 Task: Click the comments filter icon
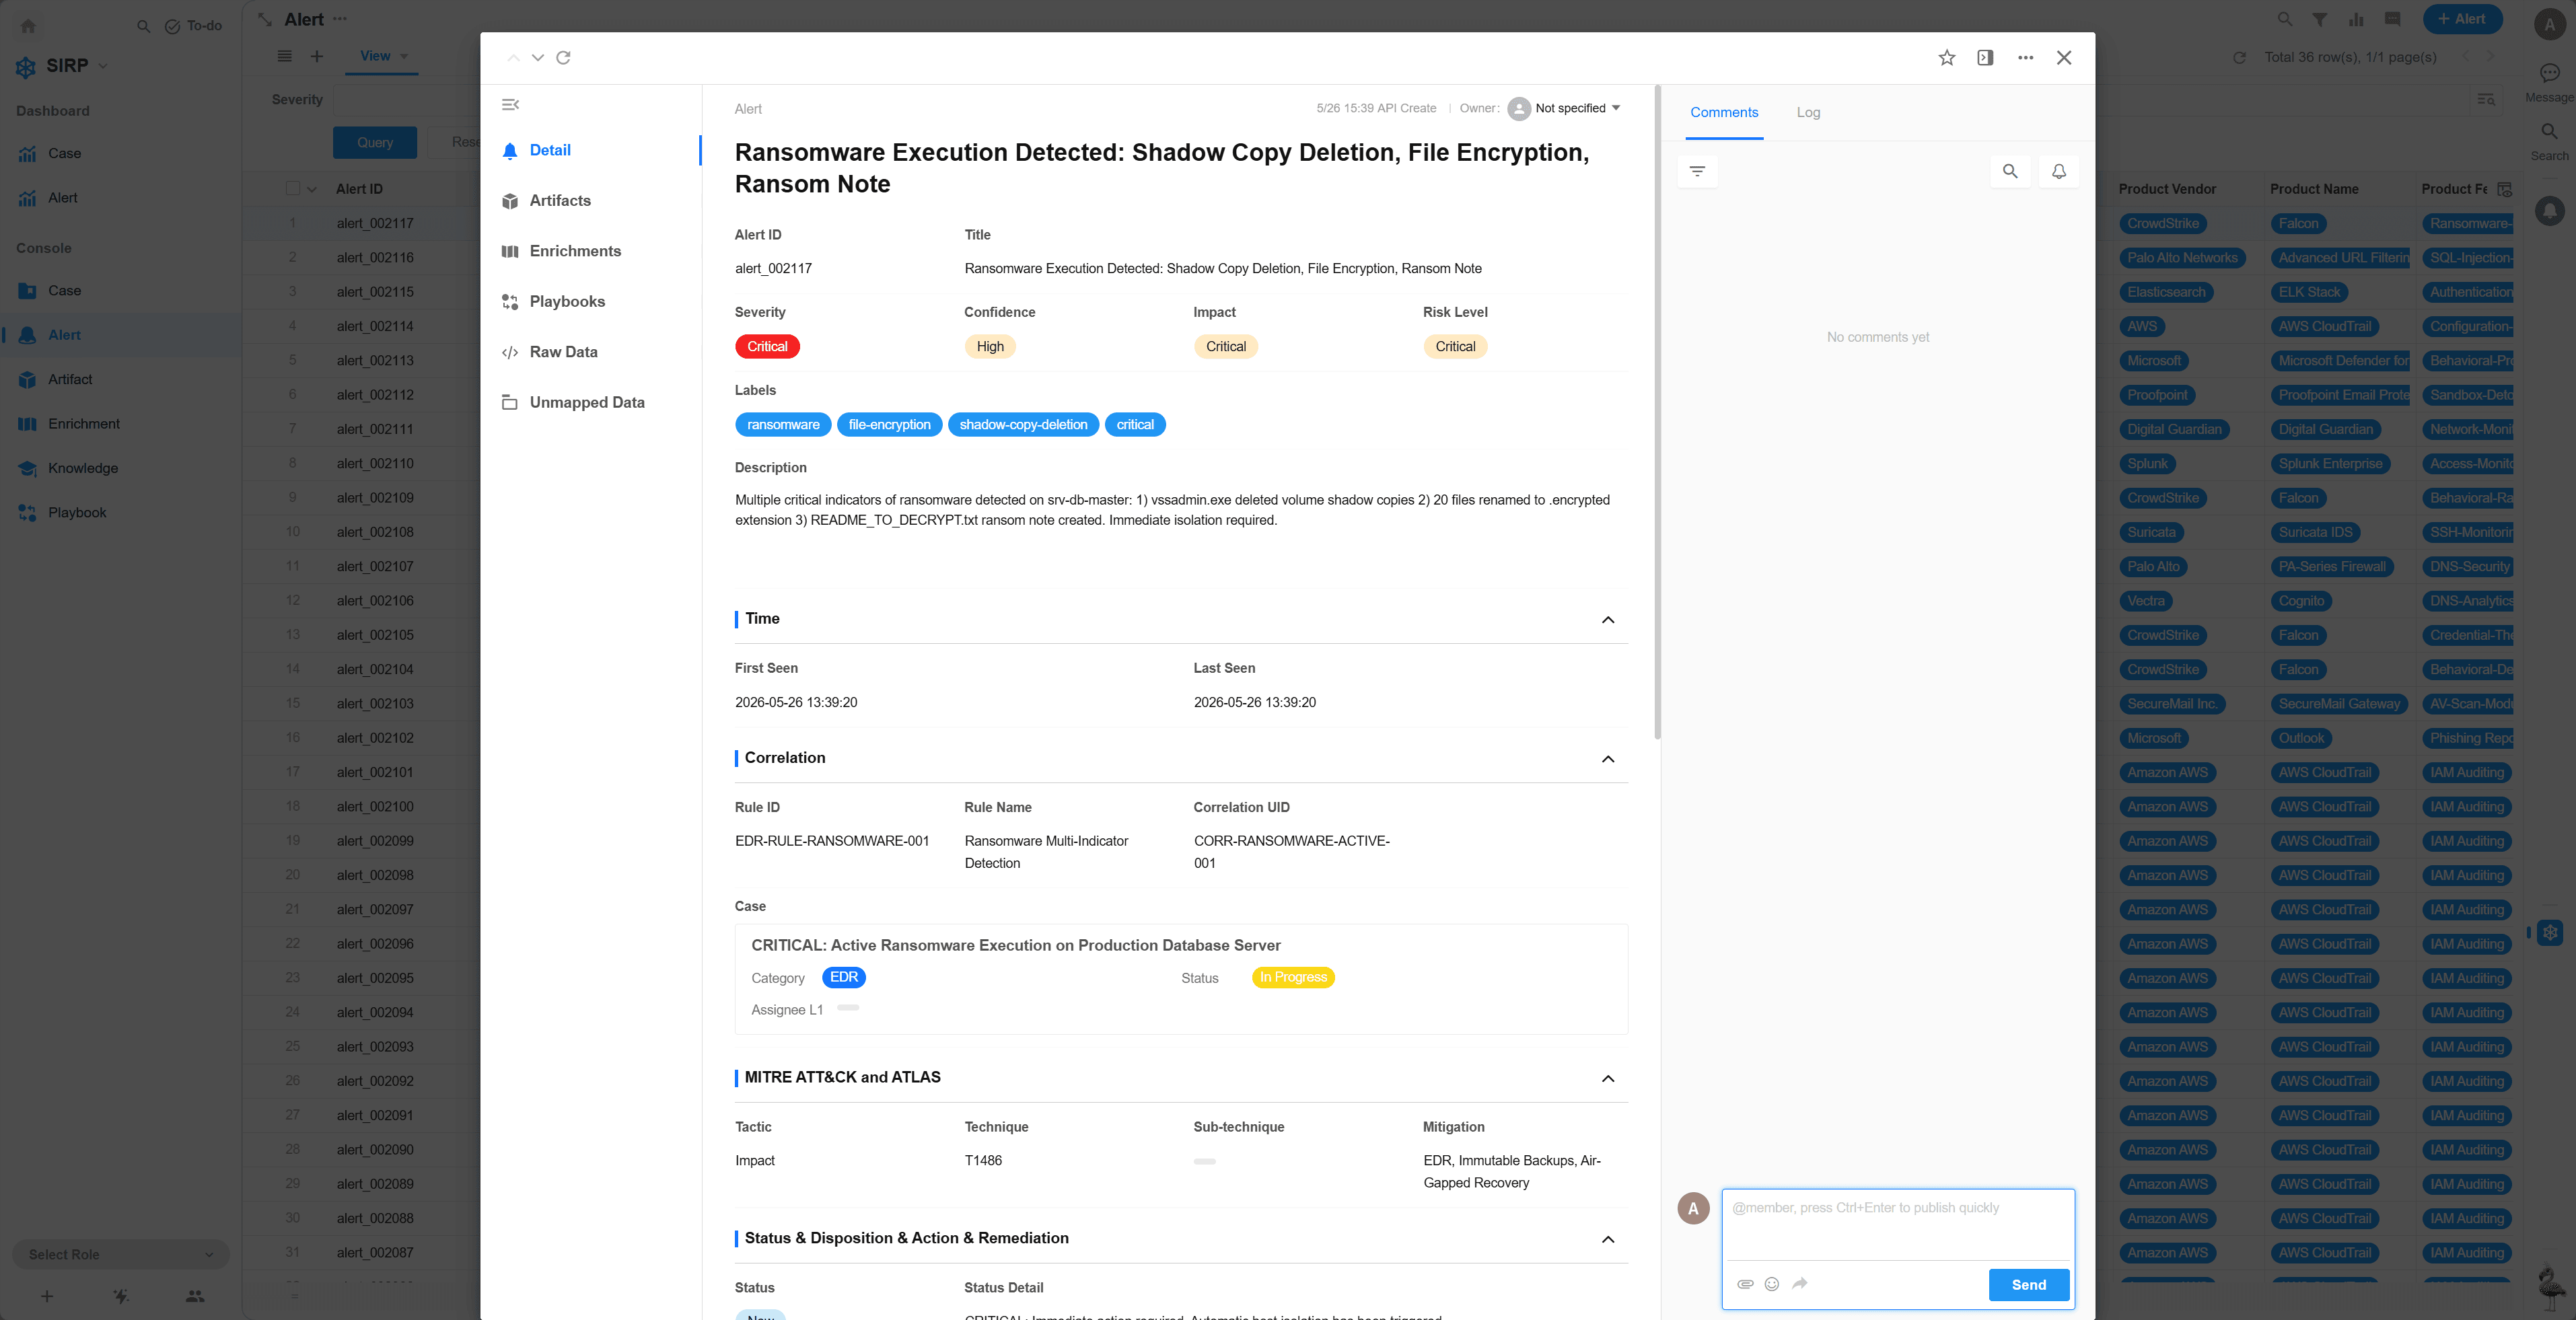[1697, 171]
